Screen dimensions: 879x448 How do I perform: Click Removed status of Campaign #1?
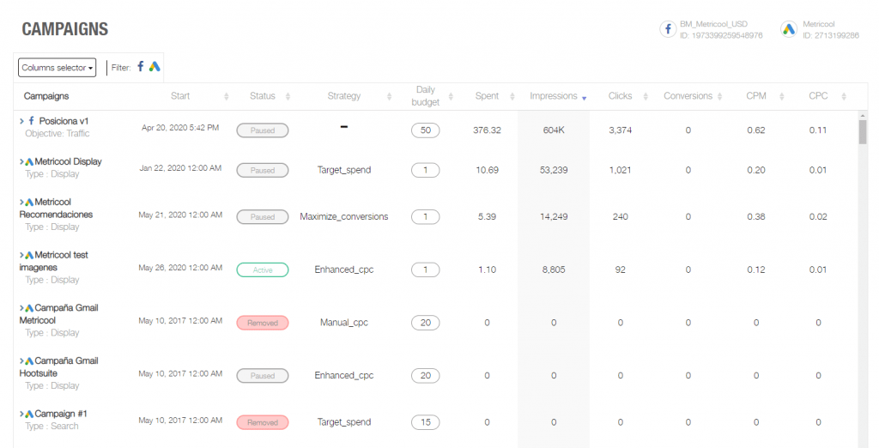pyautogui.click(x=263, y=422)
